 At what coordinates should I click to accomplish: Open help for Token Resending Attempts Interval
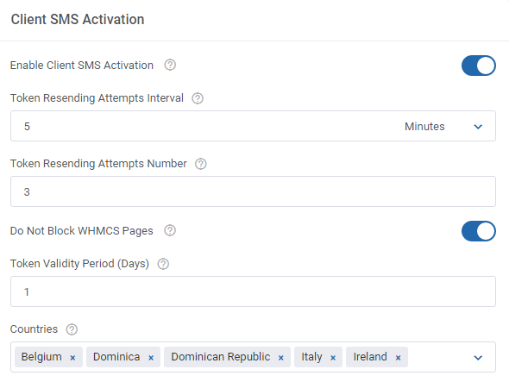tap(198, 98)
